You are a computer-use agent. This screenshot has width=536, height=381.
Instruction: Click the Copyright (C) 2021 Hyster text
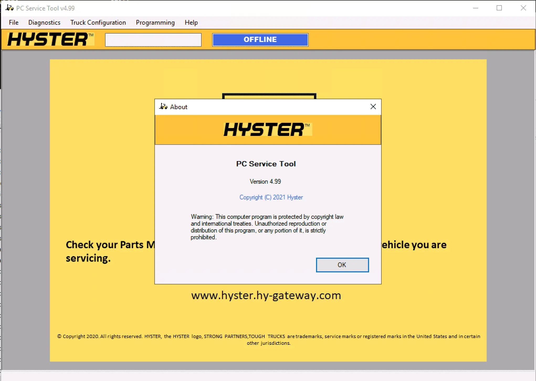[x=271, y=197]
